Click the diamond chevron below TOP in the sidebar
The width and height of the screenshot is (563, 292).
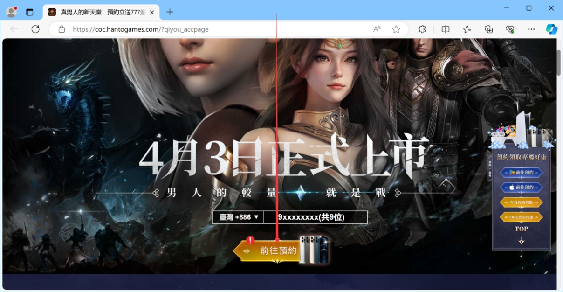521,240
